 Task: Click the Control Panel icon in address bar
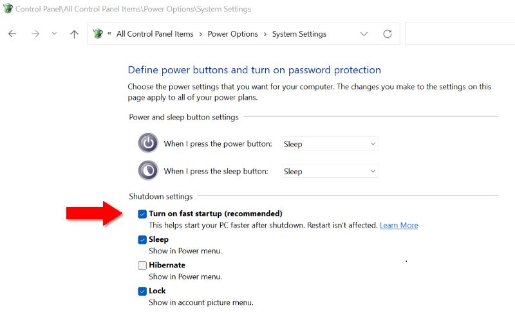click(98, 34)
